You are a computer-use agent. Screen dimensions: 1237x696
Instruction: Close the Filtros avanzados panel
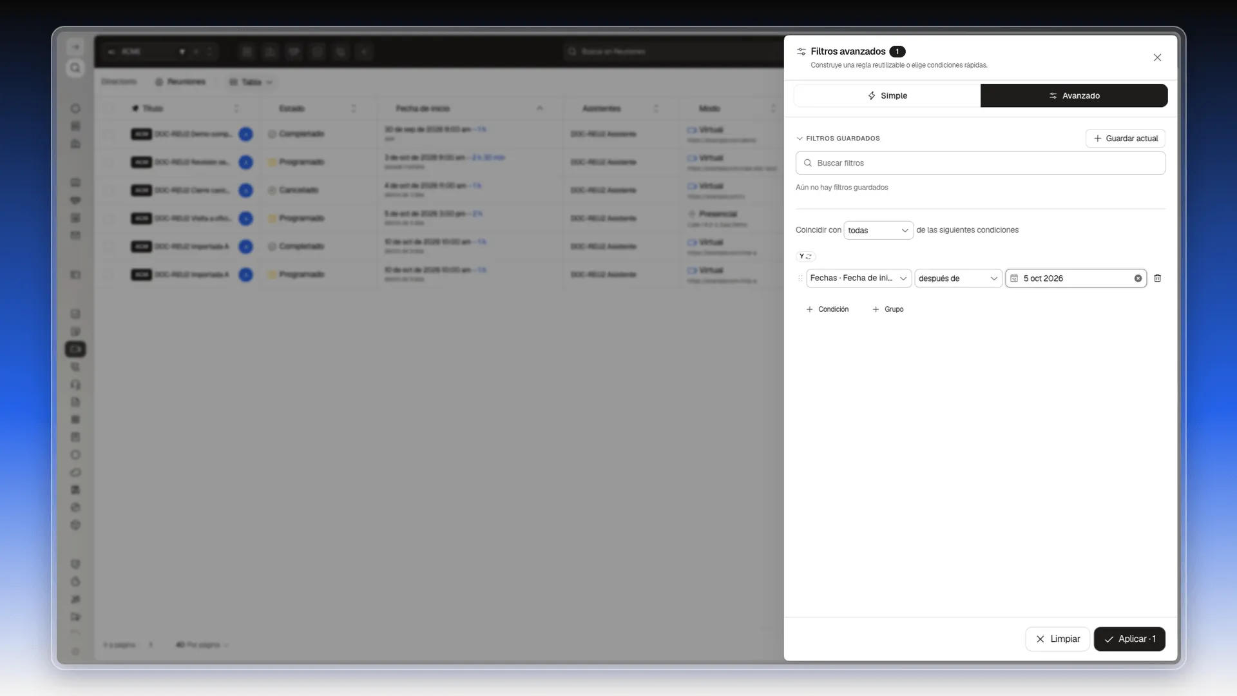(x=1157, y=57)
